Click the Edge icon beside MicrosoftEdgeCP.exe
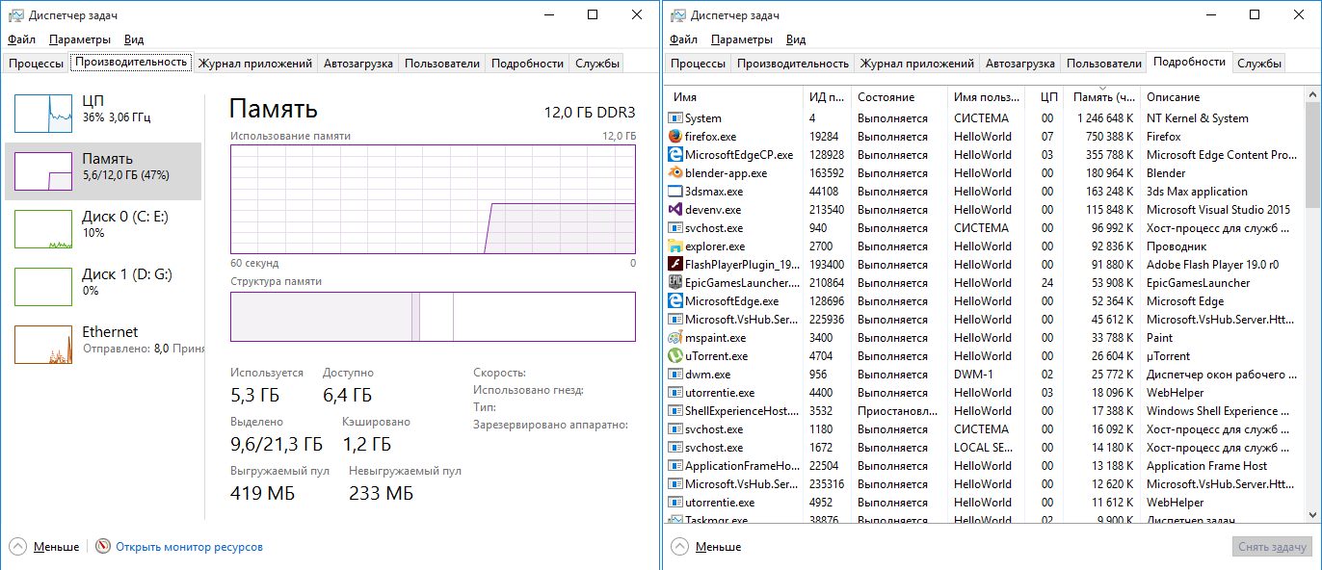The height and width of the screenshot is (570, 1322). tap(674, 155)
